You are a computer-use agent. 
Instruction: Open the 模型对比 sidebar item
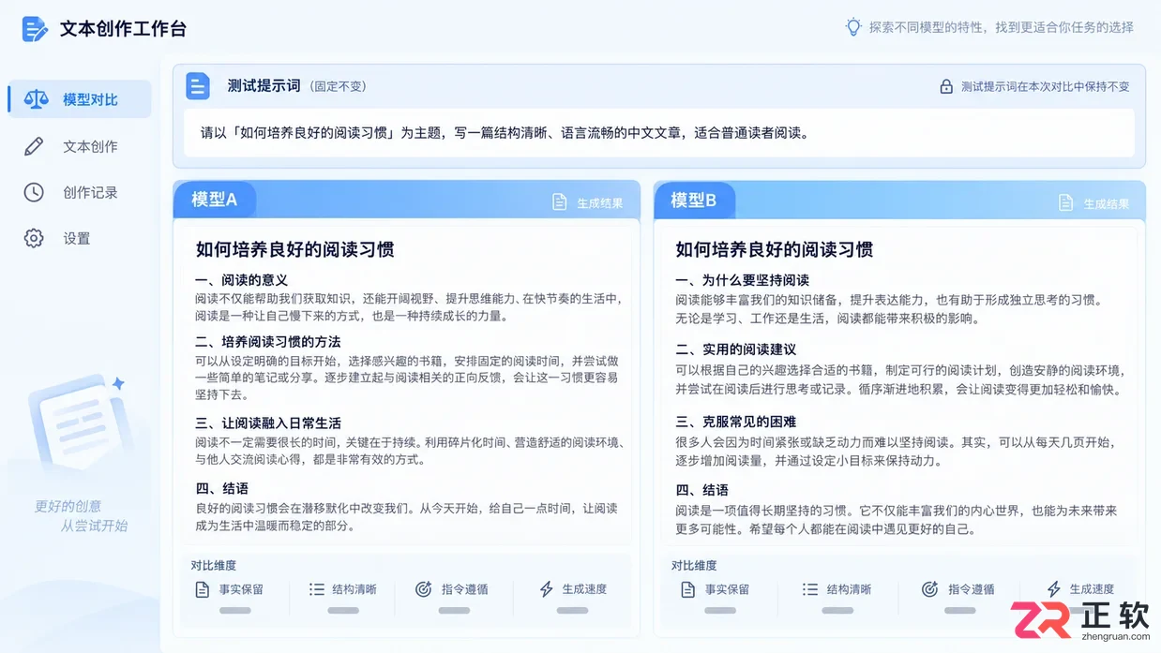pos(80,99)
